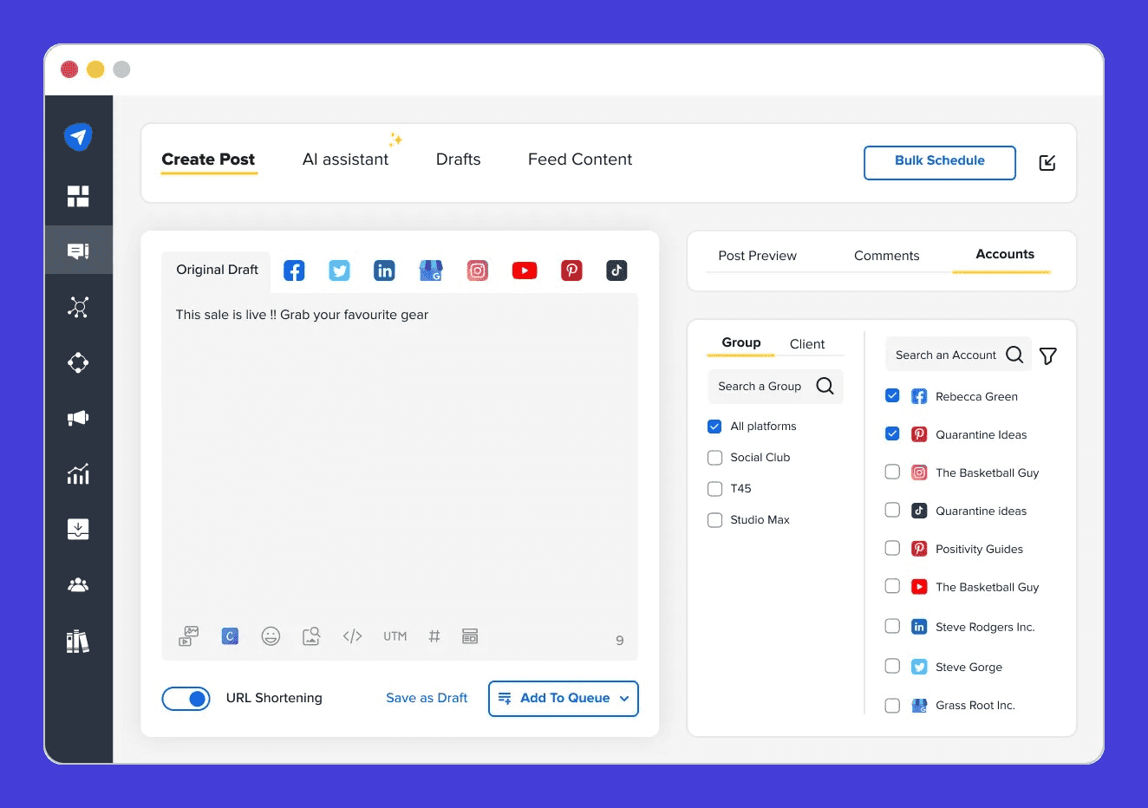Switch to Twitter draft tab

point(339,270)
